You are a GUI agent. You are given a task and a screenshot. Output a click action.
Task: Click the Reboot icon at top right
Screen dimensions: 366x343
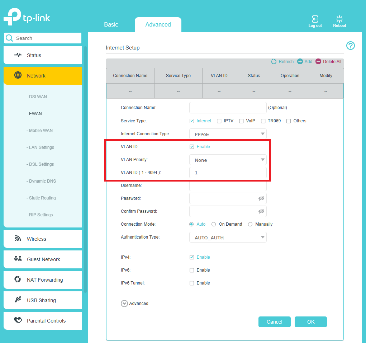339,19
